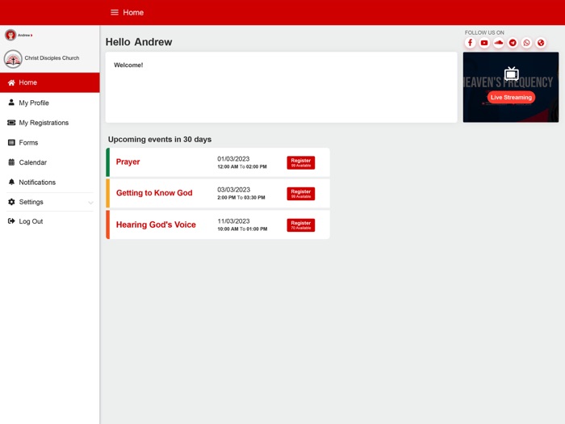Open the Calendar sidebar item
The width and height of the screenshot is (565, 424).
pos(33,162)
